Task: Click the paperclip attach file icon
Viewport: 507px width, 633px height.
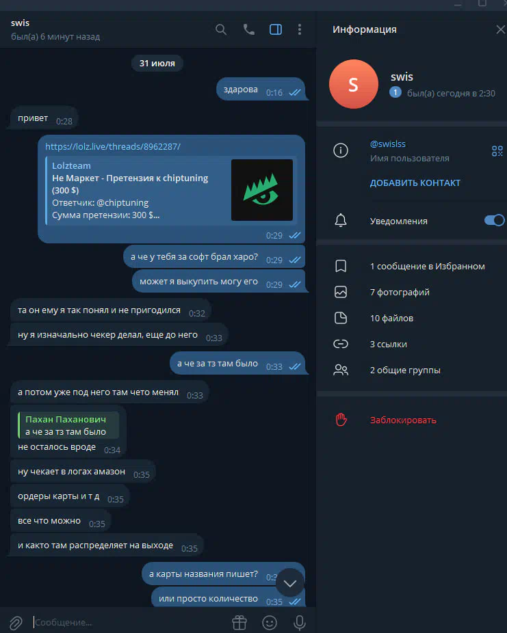Action: pyautogui.click(x=16, y=623)
